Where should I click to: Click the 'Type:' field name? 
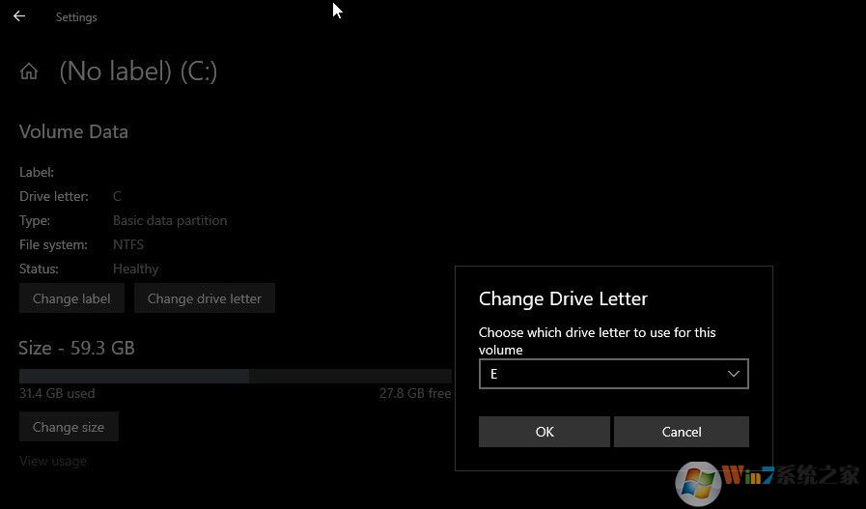34,220
